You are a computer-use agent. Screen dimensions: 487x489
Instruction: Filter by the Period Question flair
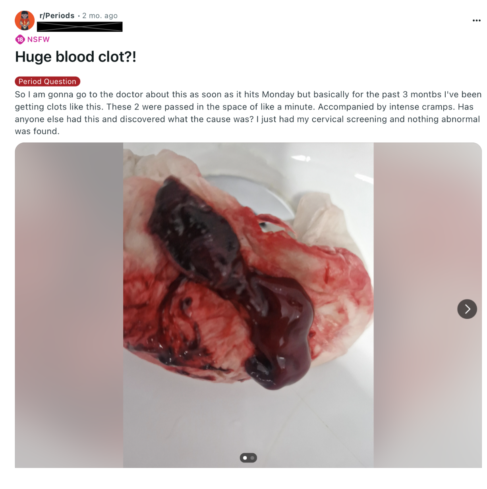coord(47,81)
